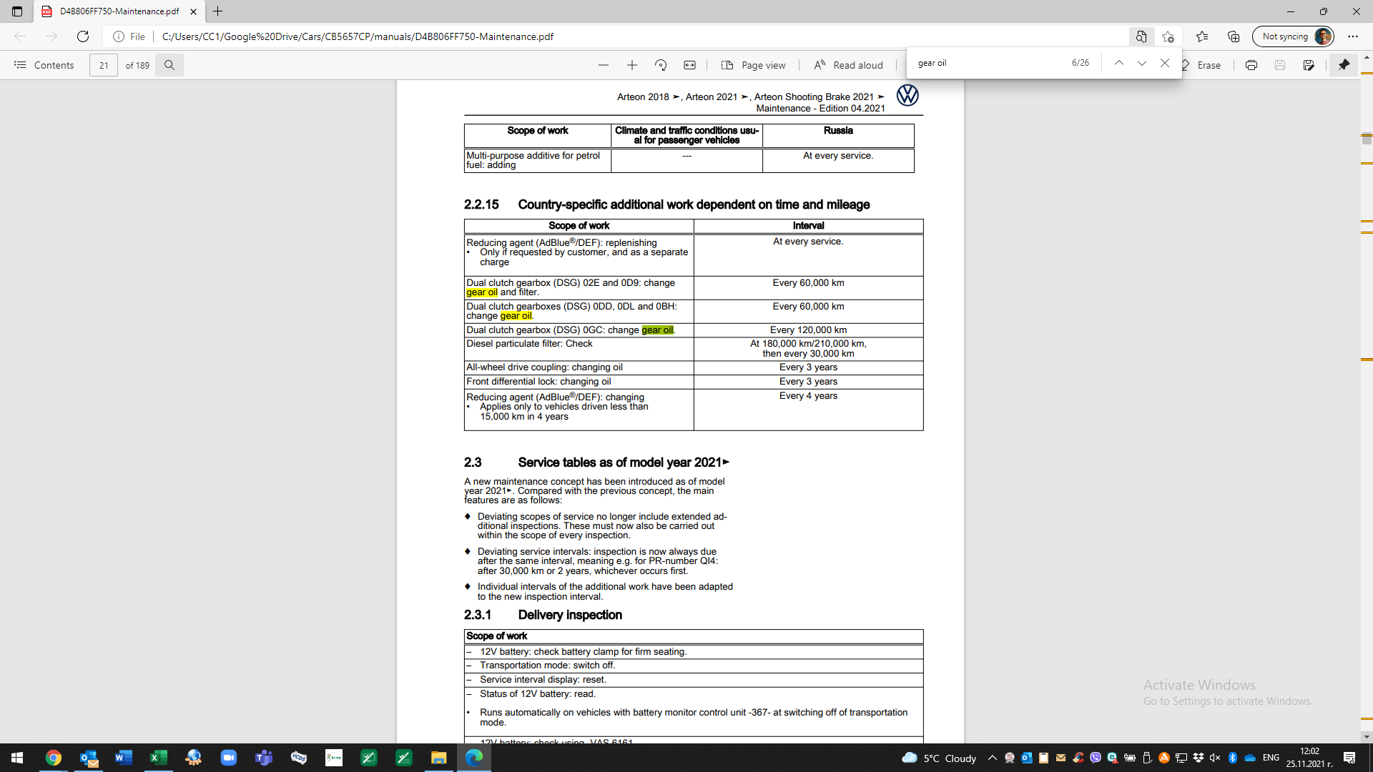The width and height of the screenshot is (1373, 772).
Task: Zoom in with the plus icon
Action: pos(632,65)
